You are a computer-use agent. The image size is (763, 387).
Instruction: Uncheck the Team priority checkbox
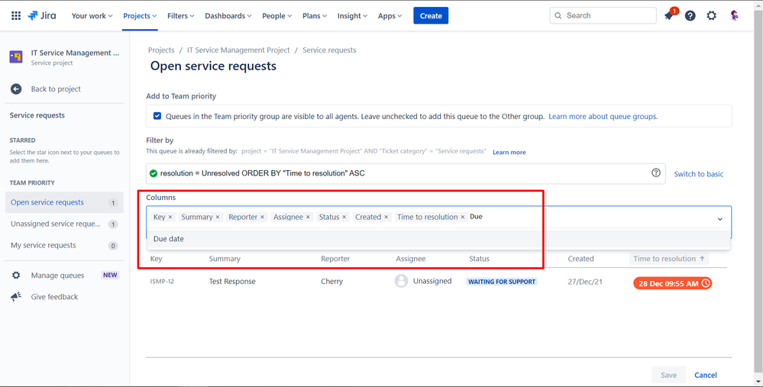click(x=157, y=116)
